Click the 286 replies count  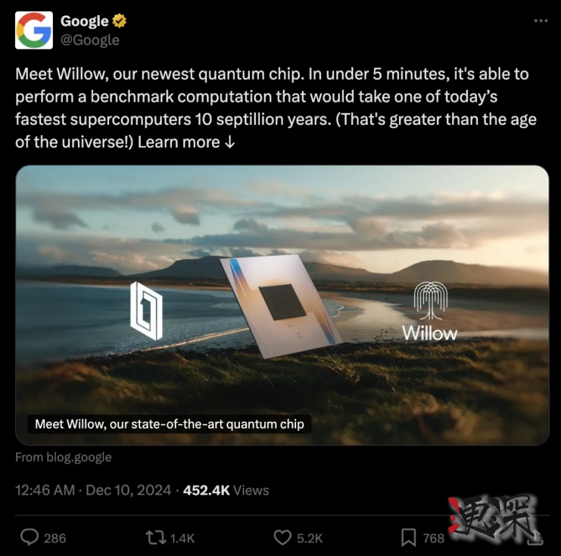tap(55, 538)
